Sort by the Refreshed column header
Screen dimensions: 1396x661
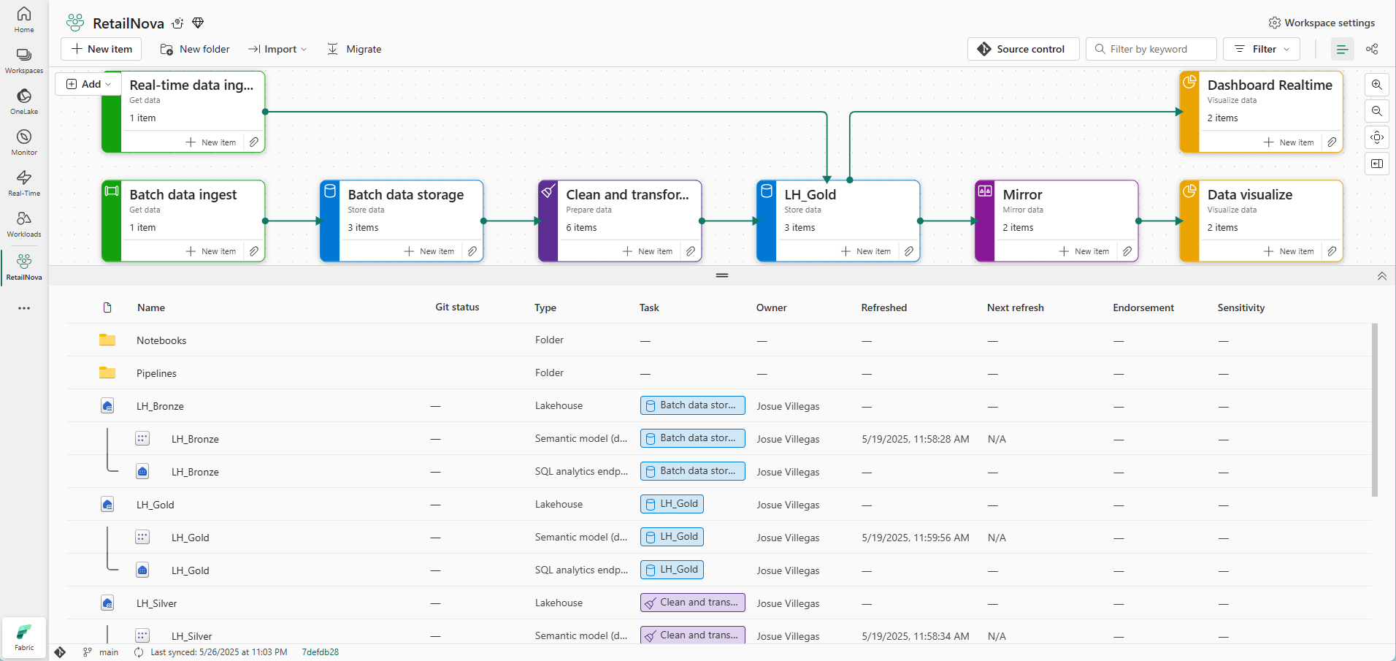(x=884, y=307)
